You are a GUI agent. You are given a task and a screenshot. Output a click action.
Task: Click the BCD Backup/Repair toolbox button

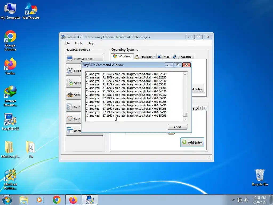tap(74, 107)
